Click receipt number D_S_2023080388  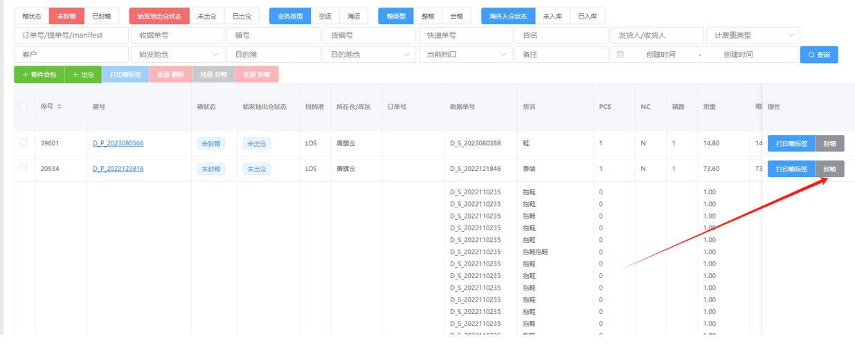475,143
